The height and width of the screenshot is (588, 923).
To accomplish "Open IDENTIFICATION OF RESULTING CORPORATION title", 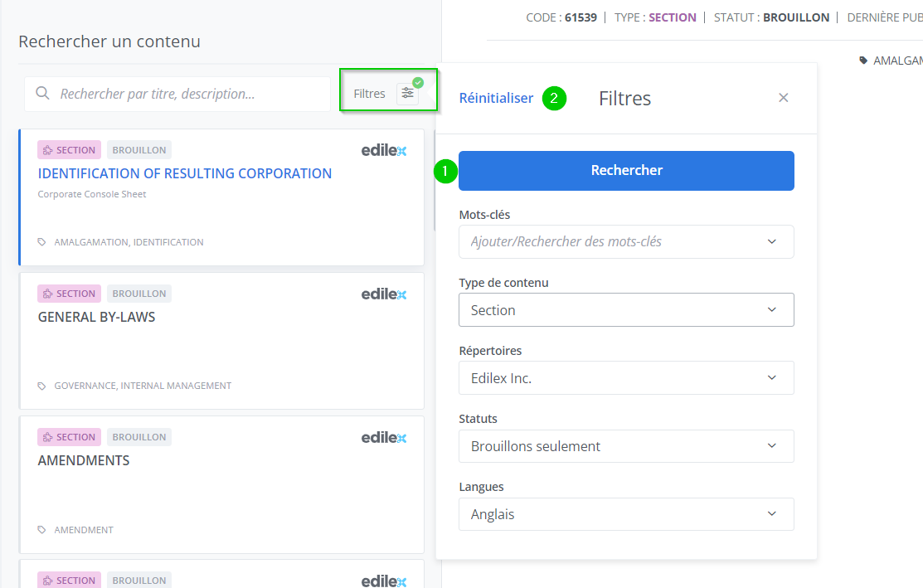I will (x=185, y=173).
